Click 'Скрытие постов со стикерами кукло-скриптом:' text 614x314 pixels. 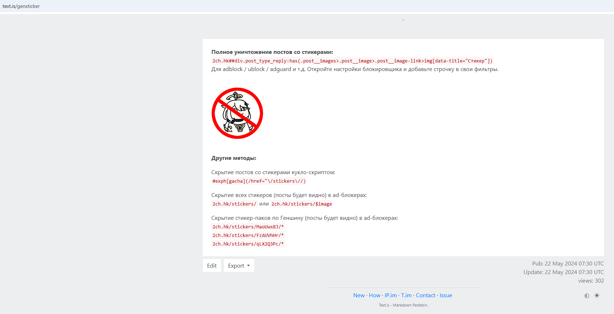pos(273,172)
